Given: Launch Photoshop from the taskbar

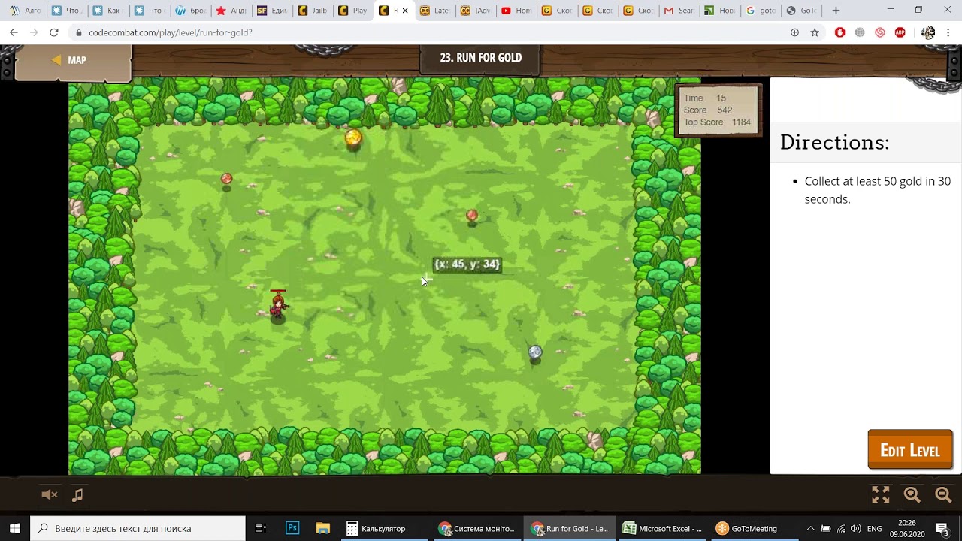Looking at the screenshot, I should [292, 528].
